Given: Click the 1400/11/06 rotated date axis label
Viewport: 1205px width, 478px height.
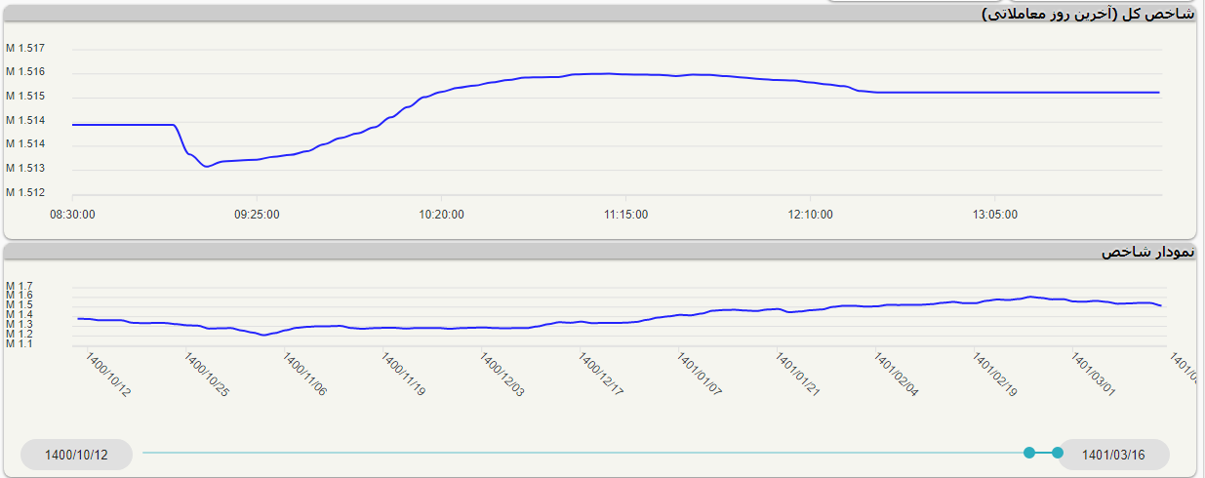Looking at the screenshot, I should tap(304, 376).
